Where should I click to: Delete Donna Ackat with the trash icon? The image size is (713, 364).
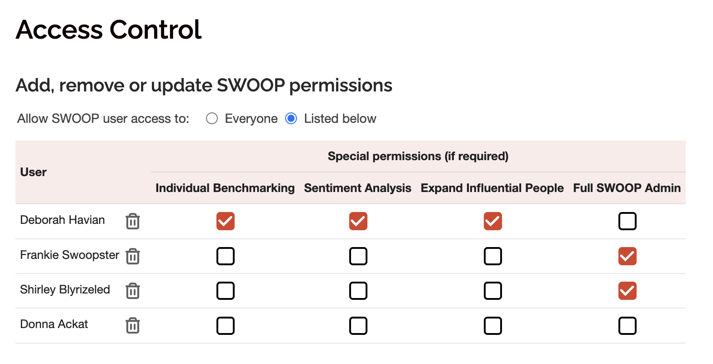pos(132,326)
